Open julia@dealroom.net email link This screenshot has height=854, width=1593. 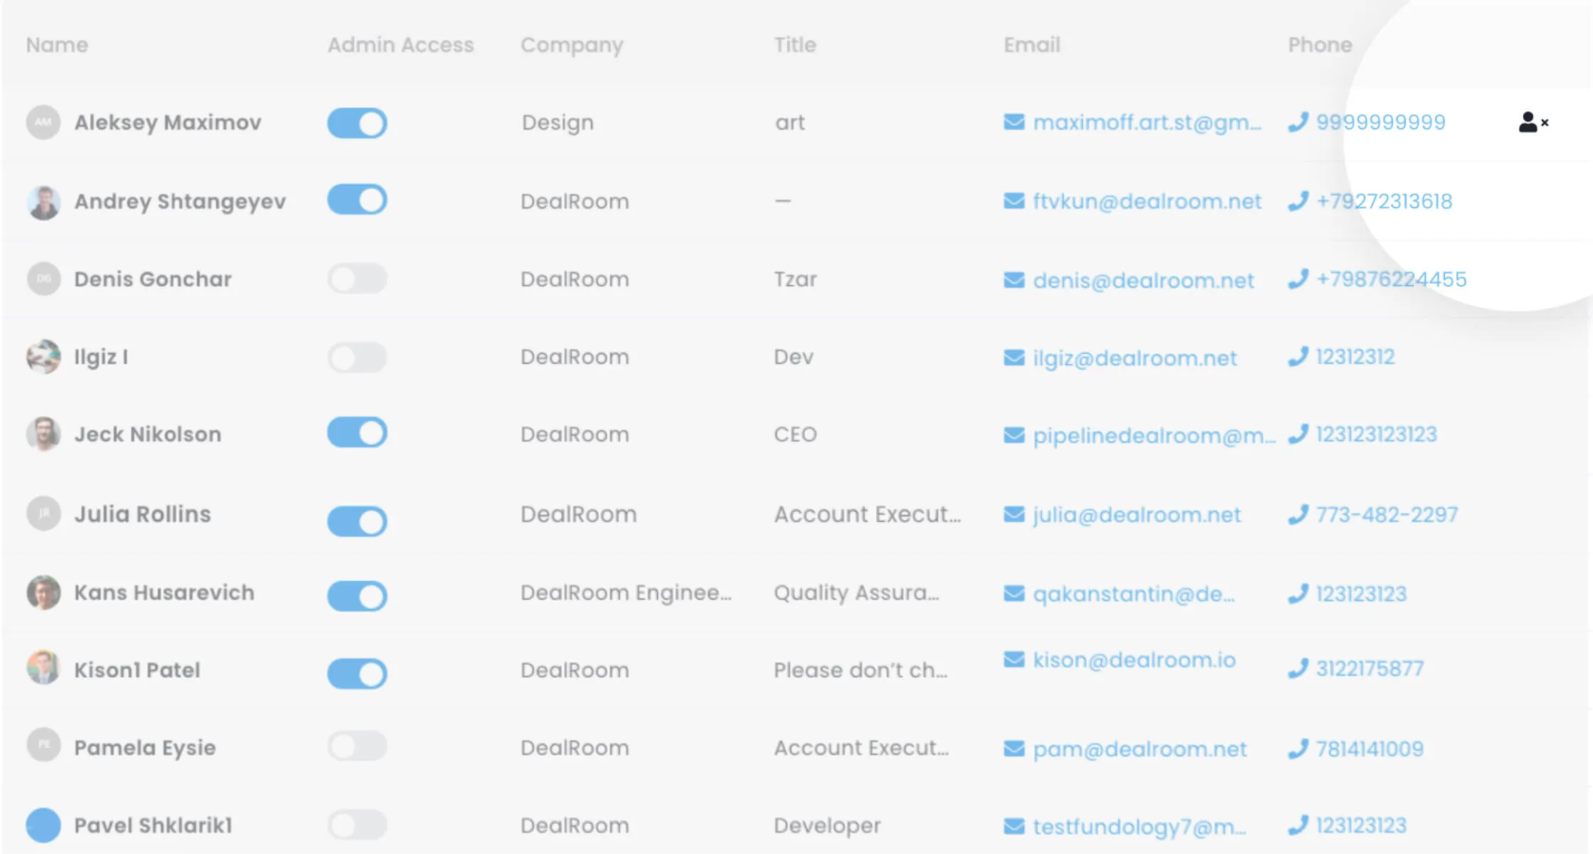point(1136,514)
